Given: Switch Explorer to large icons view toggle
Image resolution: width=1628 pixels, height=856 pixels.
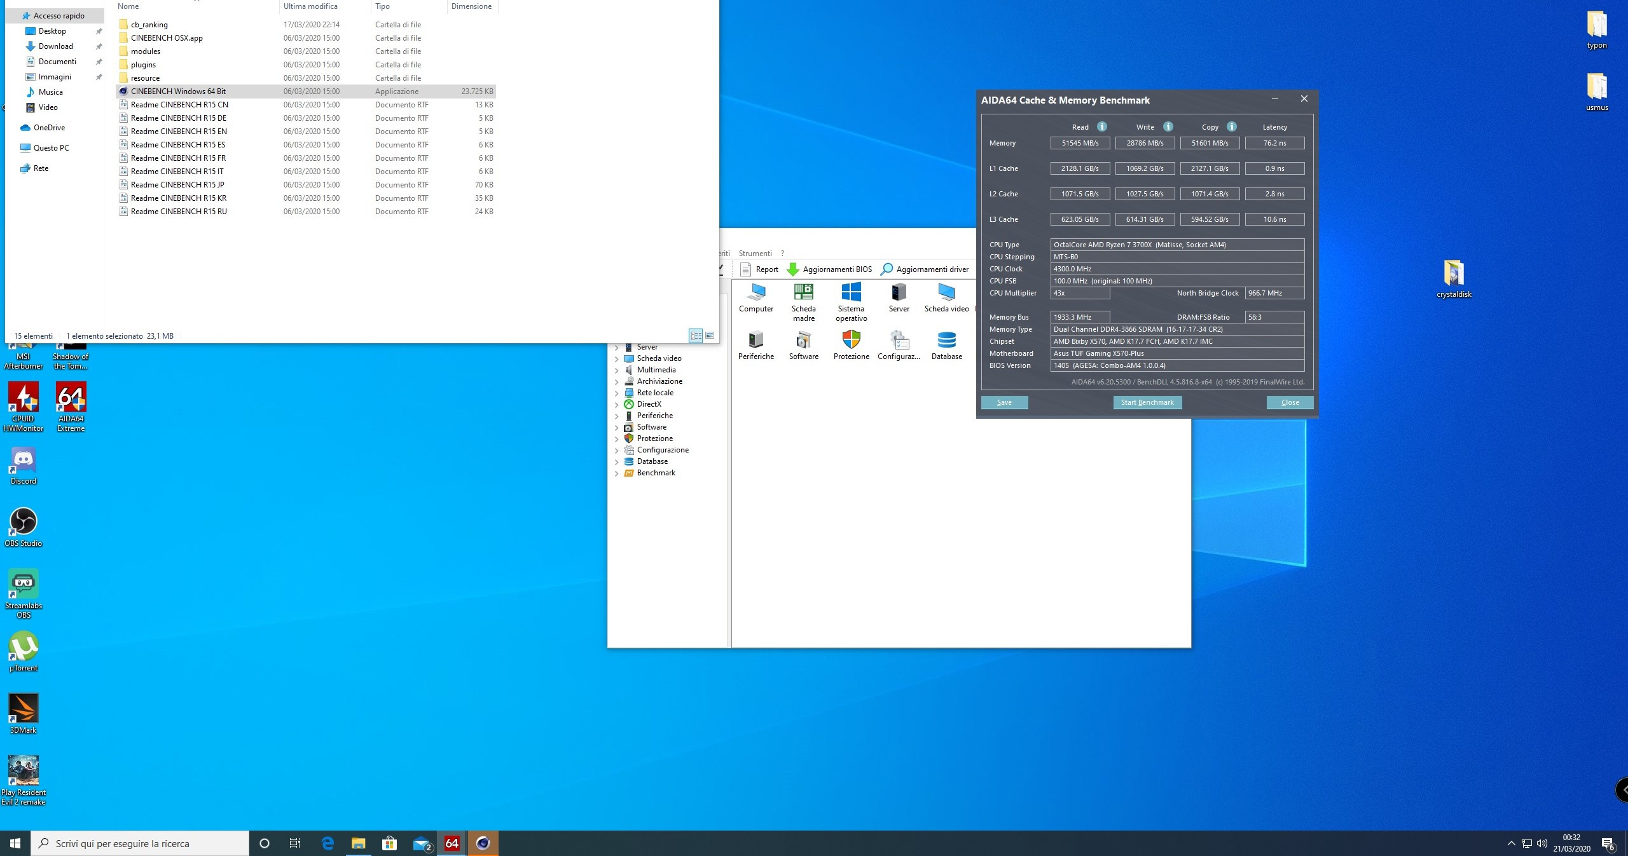Looking at the screenshot, I should coord(710,336).
